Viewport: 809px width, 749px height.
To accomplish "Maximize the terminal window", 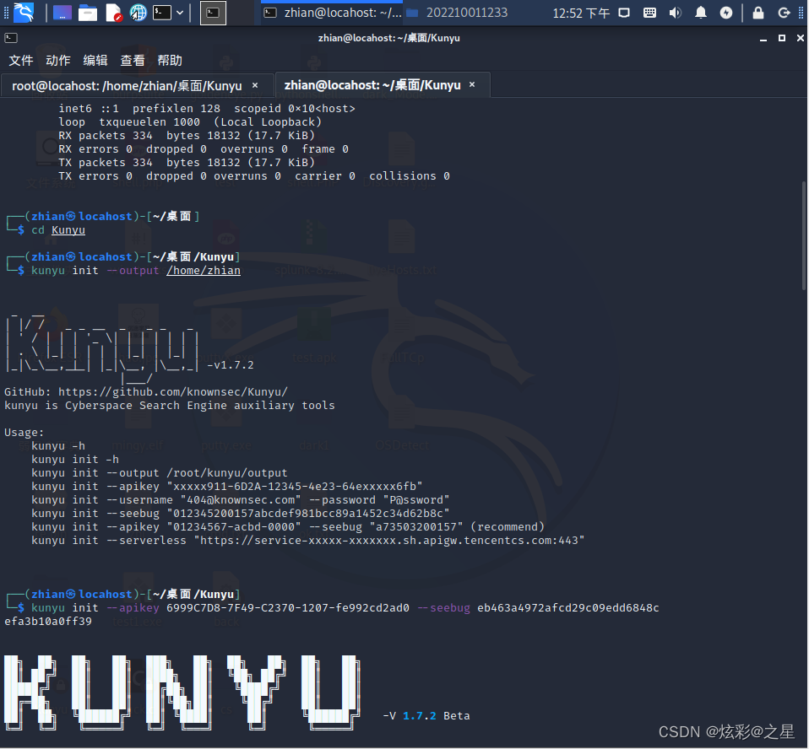I will pyautogui.click(x=782, y=38).
